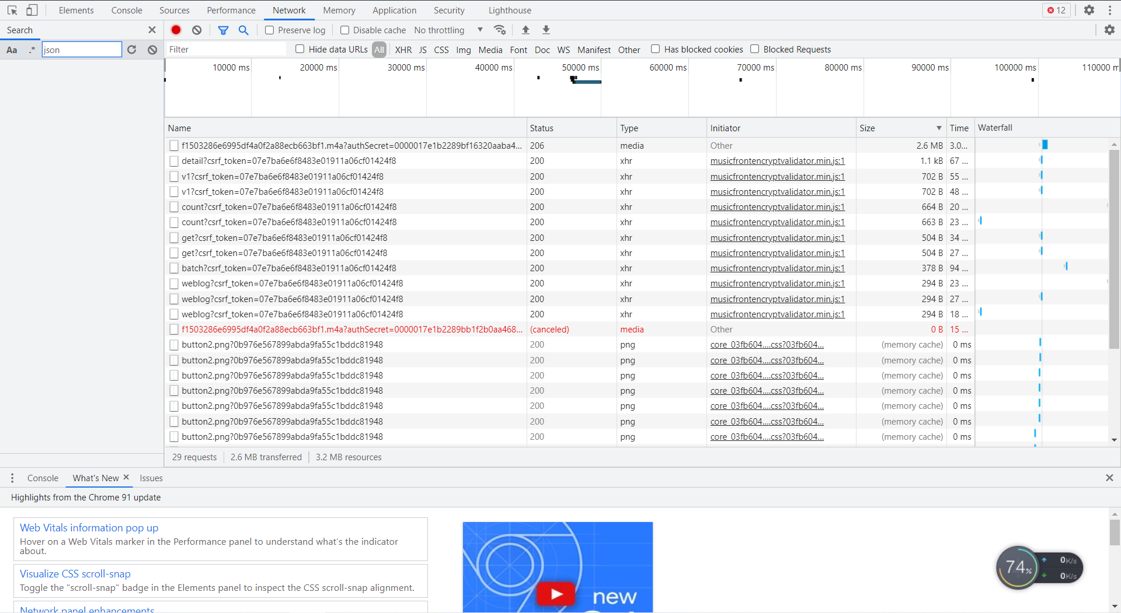Click the 74% floating performance widget
This screenshot has height=613, width=1121.
[x=1039, y=568]
